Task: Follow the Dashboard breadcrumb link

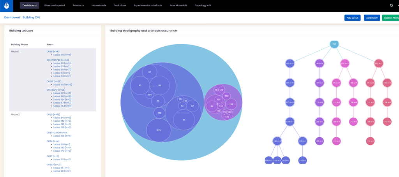Action: pos(12,18)
